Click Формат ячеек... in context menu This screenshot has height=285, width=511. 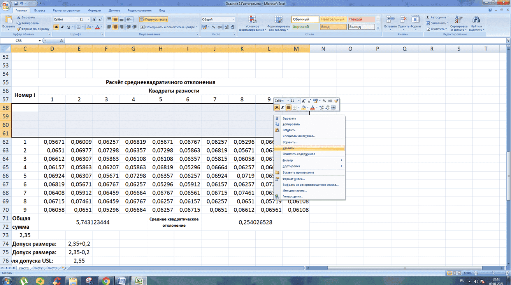tap(293, 179)
